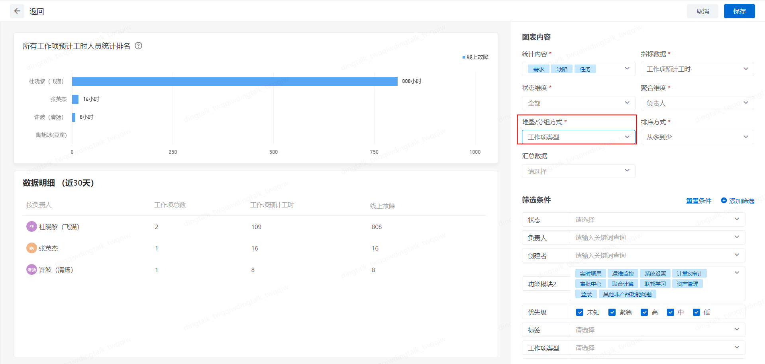Click the 保存 button

click(x=739, y=11)
